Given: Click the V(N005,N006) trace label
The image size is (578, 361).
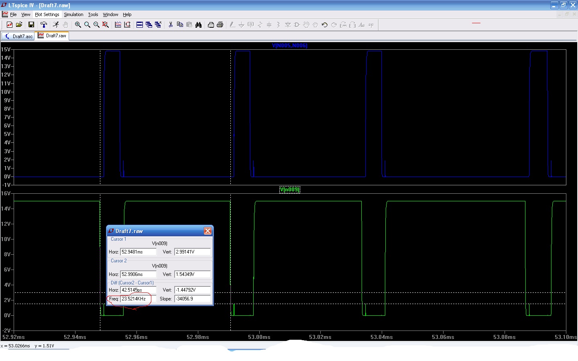Looking at the screenshot, I should click(289, 45).
